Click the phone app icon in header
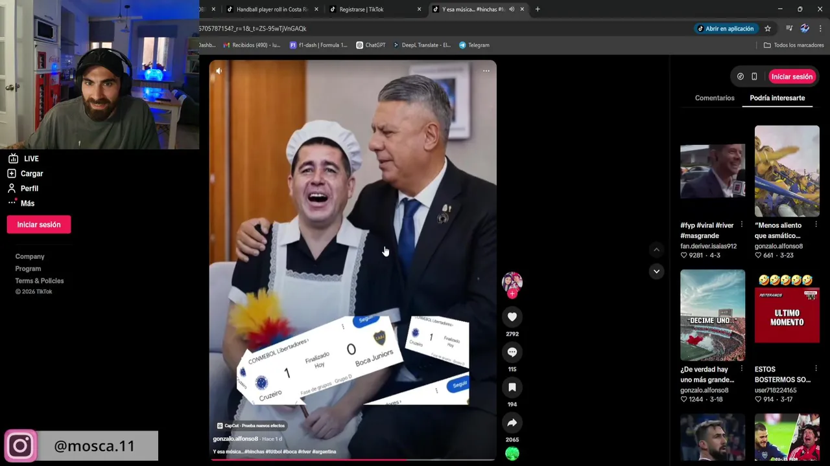This screenshot has width=830, height=466. (x=754, y=76)
